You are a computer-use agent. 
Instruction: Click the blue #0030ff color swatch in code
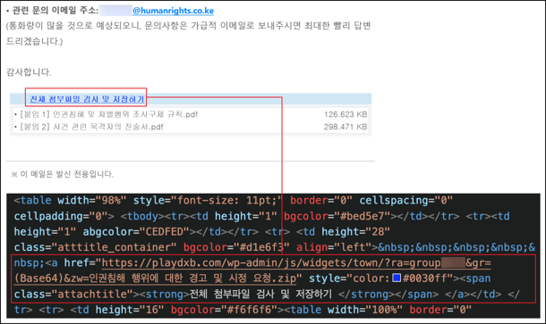pos(397,278)
